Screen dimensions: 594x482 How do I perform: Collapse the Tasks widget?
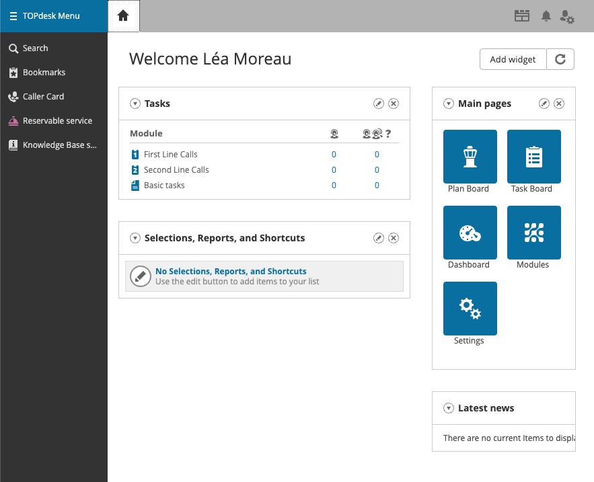[x=135, y=104]
